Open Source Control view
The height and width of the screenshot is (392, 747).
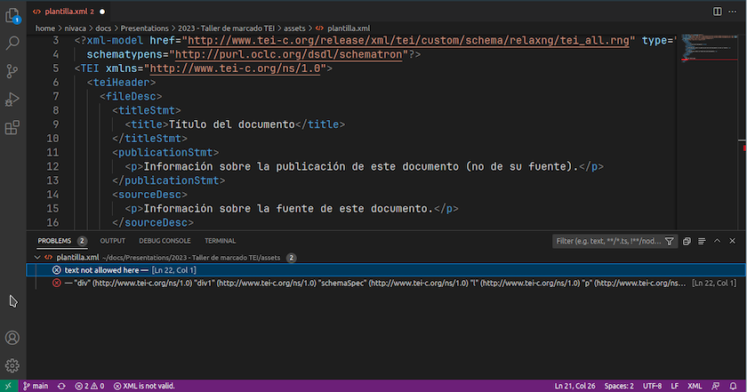[x=12, y=70]
